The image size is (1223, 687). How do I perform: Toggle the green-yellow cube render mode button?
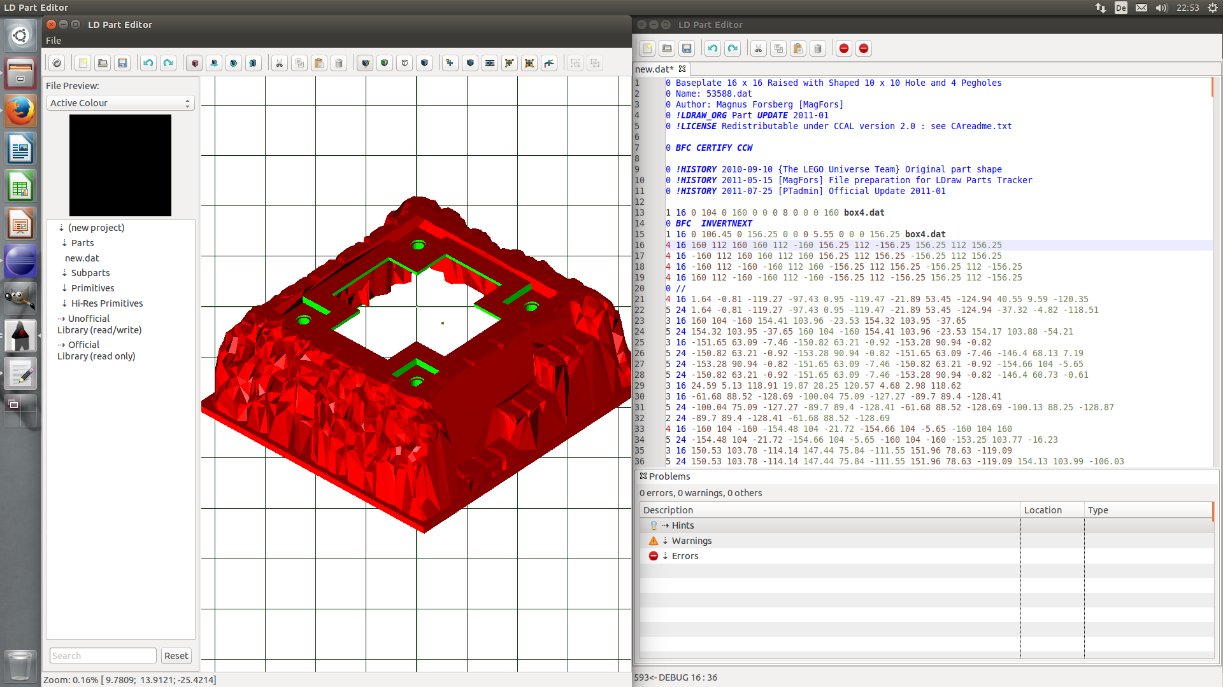pos(385,63)
